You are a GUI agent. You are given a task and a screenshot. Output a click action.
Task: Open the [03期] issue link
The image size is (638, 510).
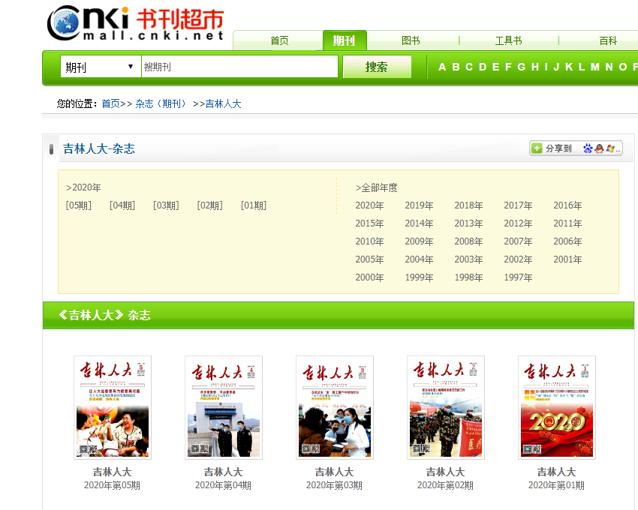point(166,205)
